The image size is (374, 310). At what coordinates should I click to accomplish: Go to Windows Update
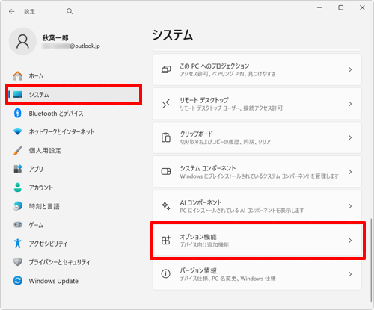(x=74, y=281)
